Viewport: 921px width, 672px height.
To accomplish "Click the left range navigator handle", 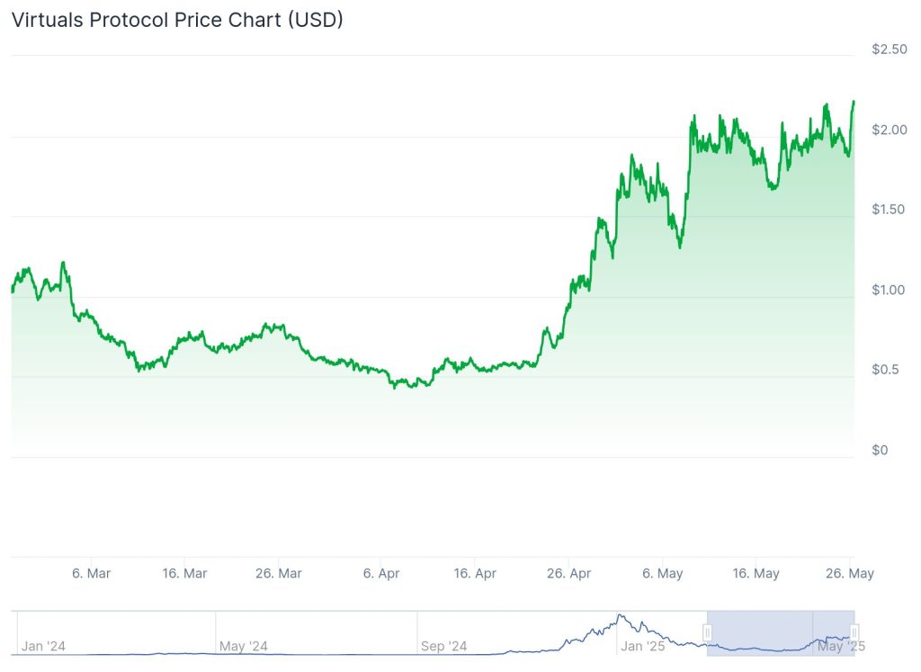I will coord(707,632).
